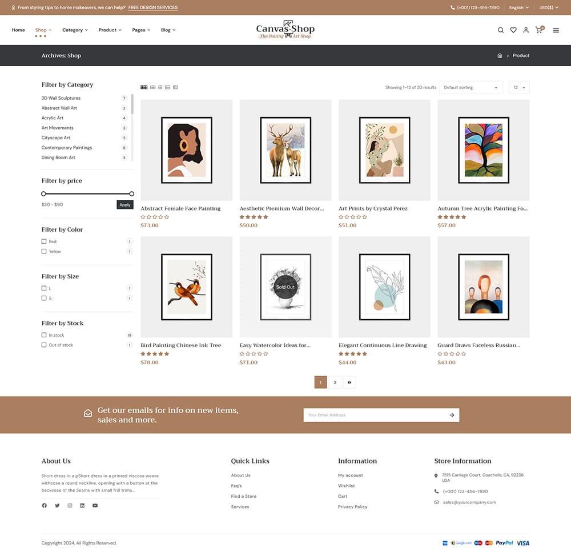Open the products-per-page dropdown showing 12
The image size is (571, 552).
[x=518, y=87]
